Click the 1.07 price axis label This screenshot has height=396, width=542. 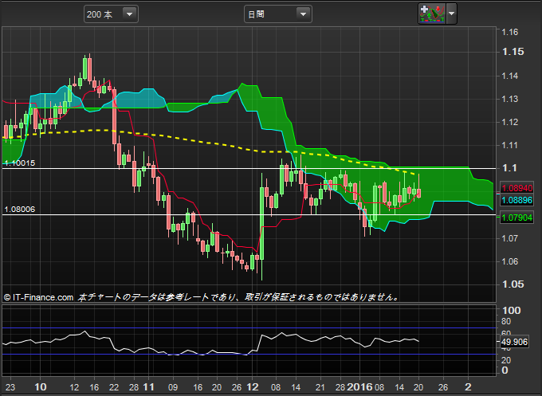pos(510,238)
